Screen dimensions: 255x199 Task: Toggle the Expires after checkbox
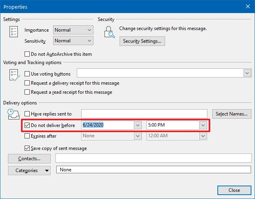click(27, 136)
